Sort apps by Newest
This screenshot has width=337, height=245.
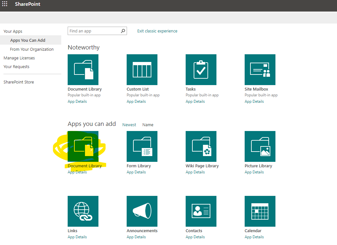pyautogui.click(x=129, y=125)
